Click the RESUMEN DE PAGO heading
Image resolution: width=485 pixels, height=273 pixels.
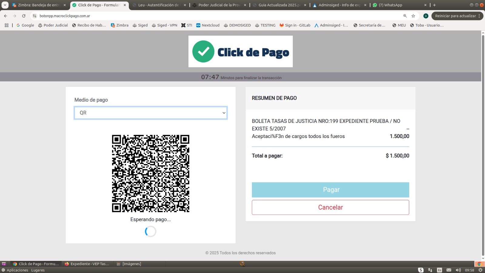pyautogui.click(x=274, y=98)
